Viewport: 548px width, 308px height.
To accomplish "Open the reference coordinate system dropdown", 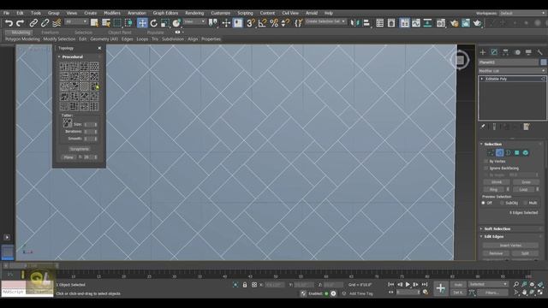I will point(194,21).
